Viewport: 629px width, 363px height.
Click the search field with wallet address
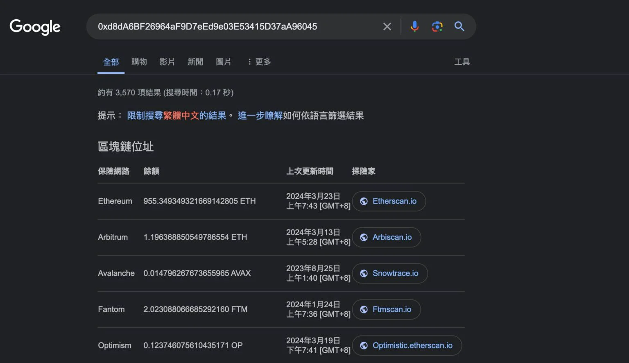click(233, 27)
